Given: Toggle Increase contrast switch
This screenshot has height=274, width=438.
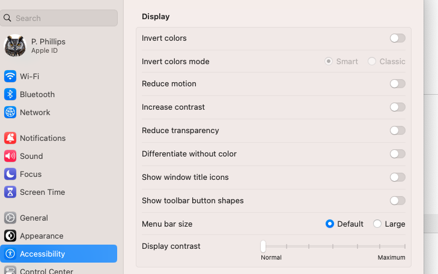Looking at the screenshot, I should (397, 107).
